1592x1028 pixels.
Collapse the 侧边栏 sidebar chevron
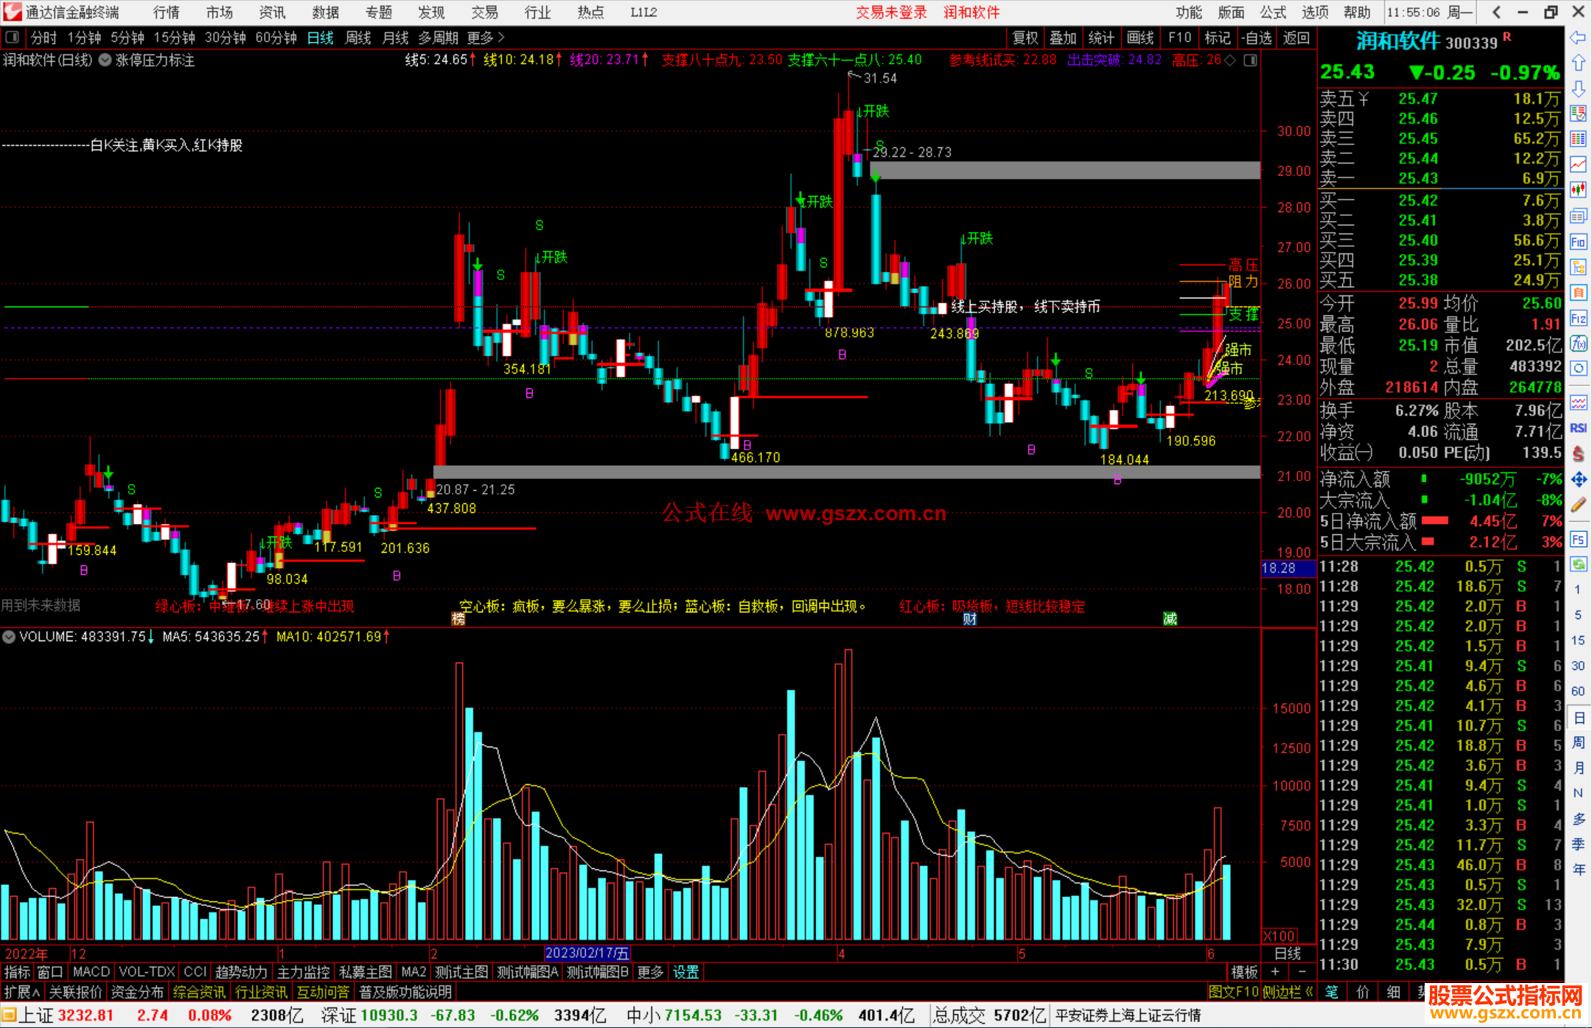[1309, 992]
